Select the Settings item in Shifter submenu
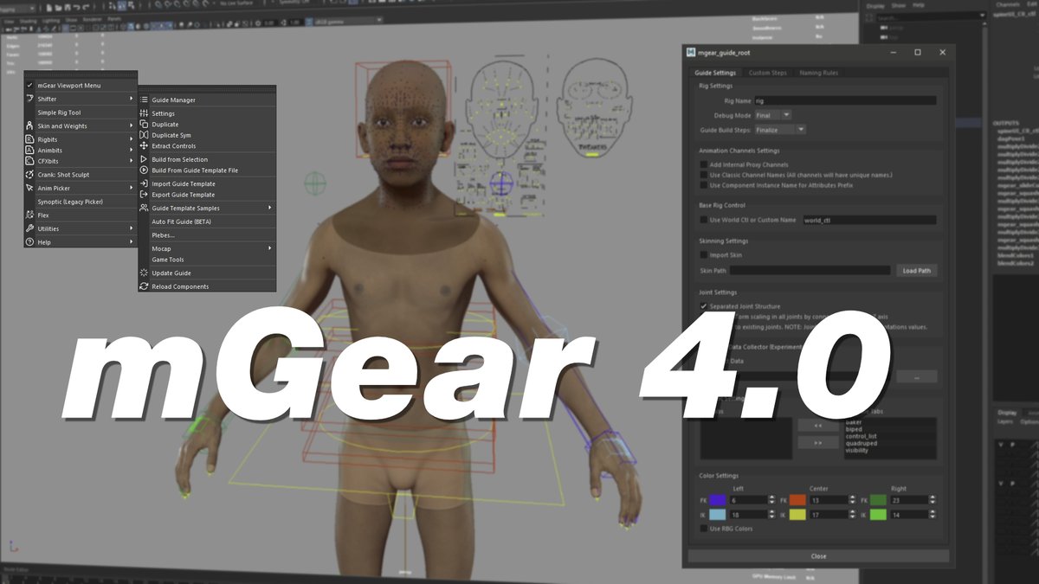The image size is (1039, 584). click(x=165, y=112)
